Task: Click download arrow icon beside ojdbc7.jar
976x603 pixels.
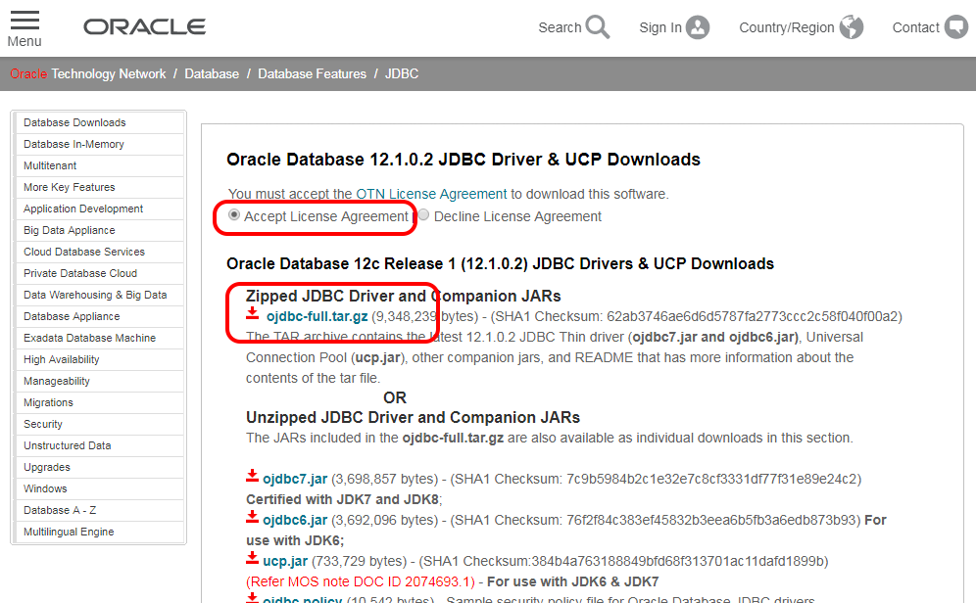Action: coord(252,476)
